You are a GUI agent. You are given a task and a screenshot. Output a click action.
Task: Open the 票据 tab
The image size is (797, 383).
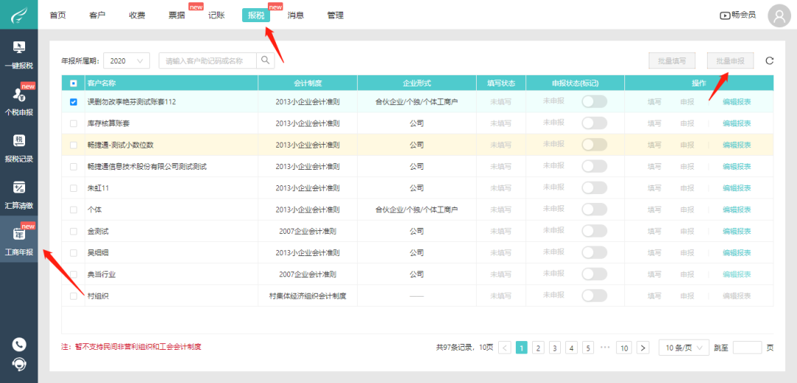tap(177, 15)
